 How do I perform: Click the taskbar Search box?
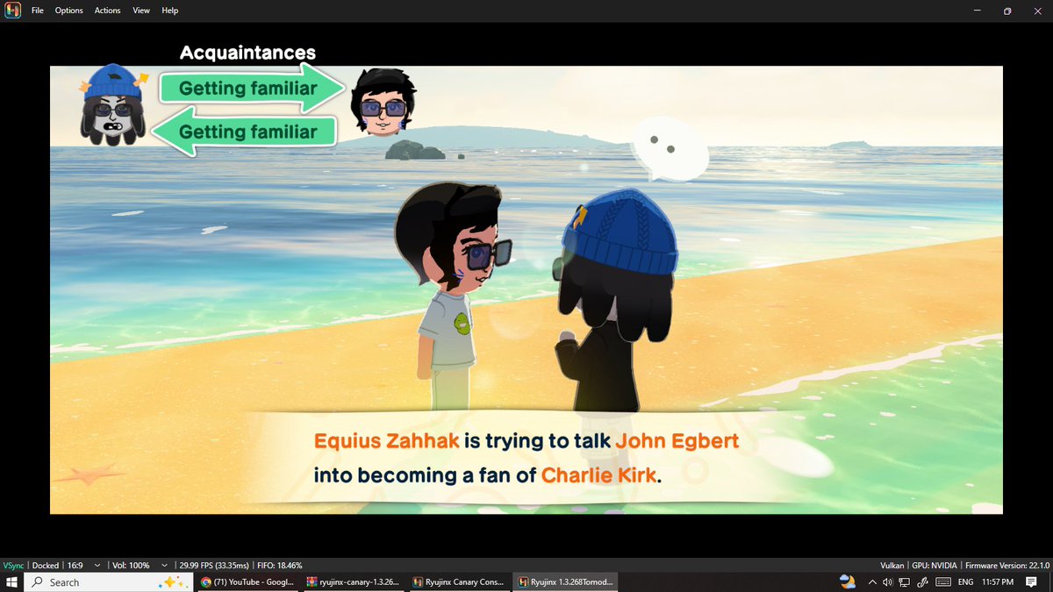(108, 582)
